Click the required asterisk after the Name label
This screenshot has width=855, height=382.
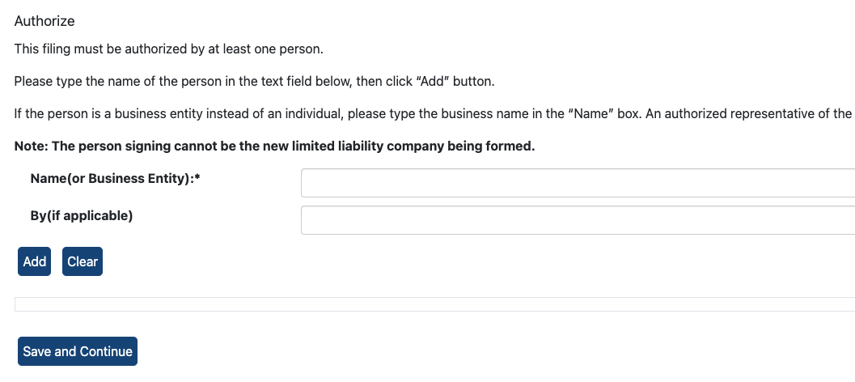pyautogui.click(x=197, y=179)
